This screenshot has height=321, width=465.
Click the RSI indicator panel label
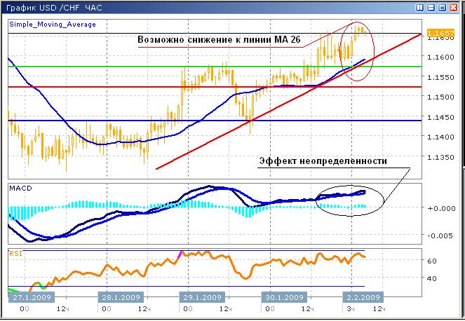click(x=15, y=252)
